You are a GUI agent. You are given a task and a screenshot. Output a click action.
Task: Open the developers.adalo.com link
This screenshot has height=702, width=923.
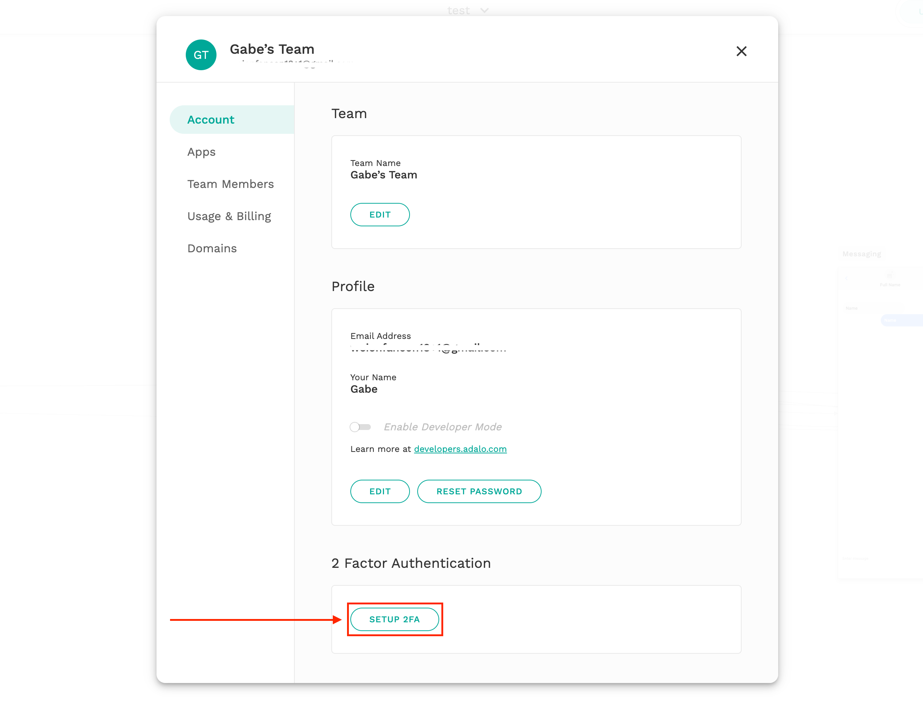pyautogui.click(x=460, y=449)
